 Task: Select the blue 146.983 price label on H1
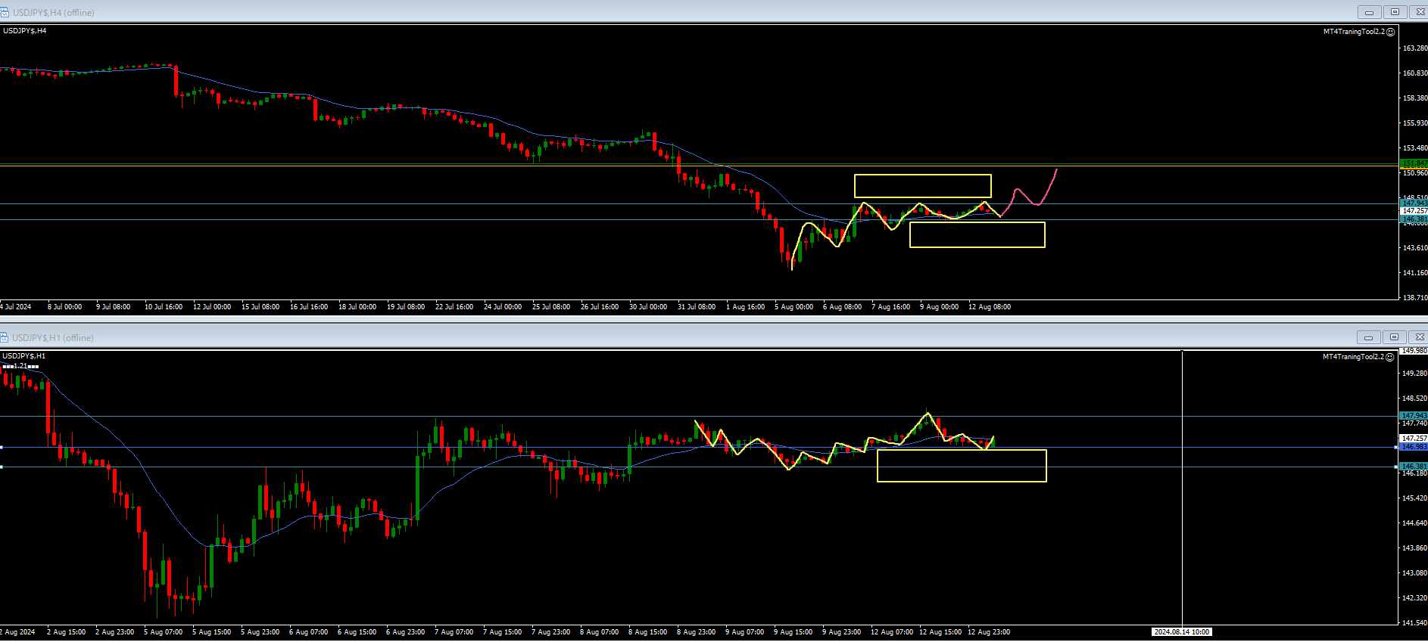click(x=1413, y=447)
